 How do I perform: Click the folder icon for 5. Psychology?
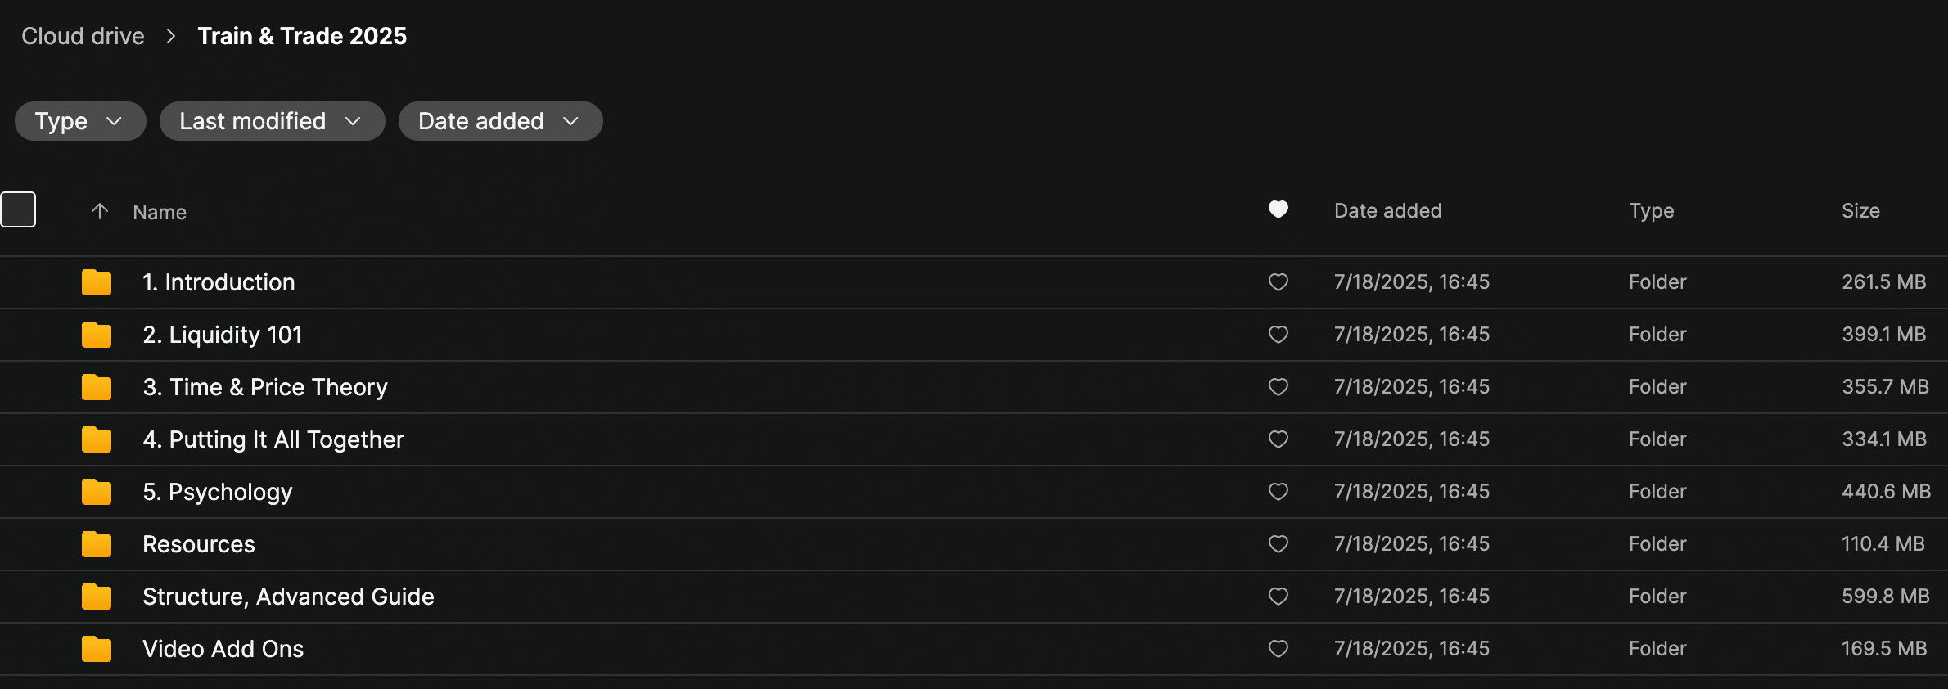pyautogui.click(x=97, y=492)
